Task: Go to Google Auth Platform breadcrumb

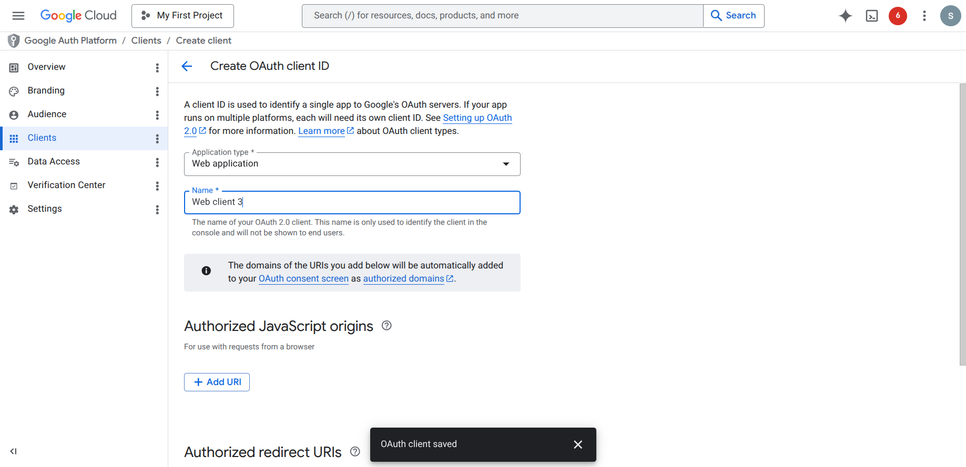Action: click(70, 40)
